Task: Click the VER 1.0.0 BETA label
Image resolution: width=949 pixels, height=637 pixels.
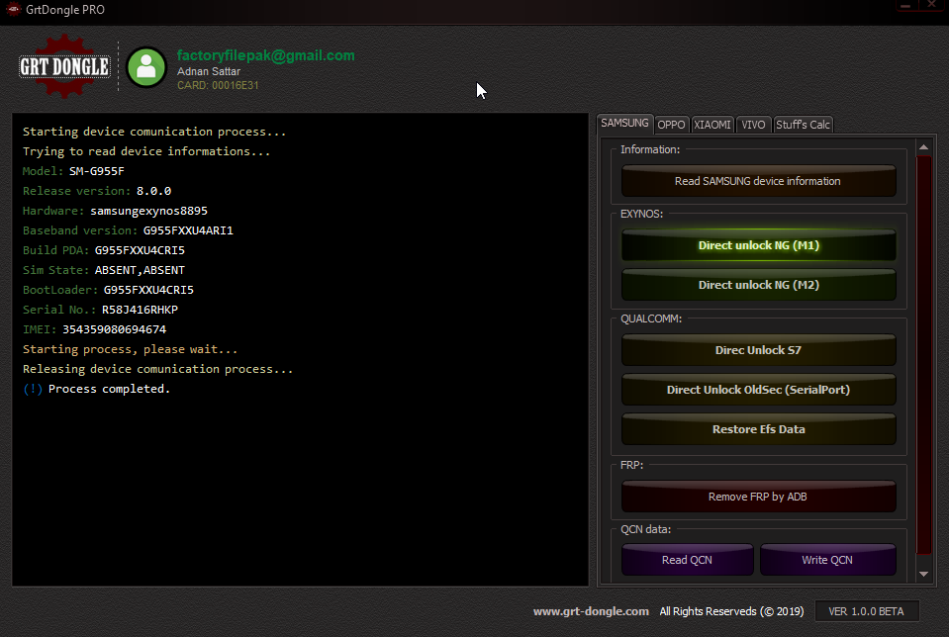Action: pos(866,611)
